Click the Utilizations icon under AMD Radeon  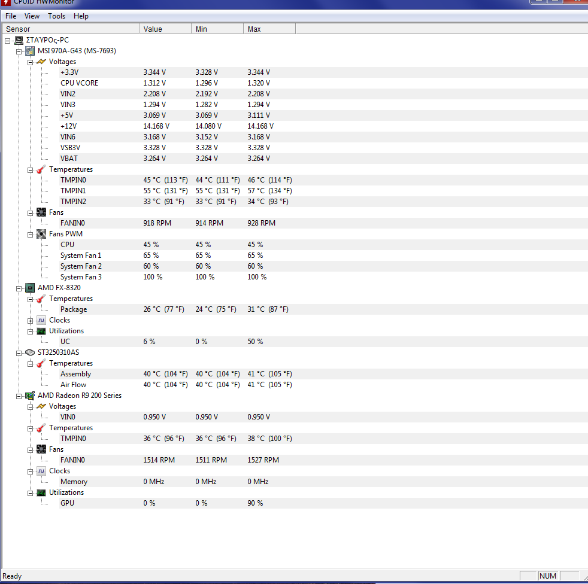click(41, 492)
